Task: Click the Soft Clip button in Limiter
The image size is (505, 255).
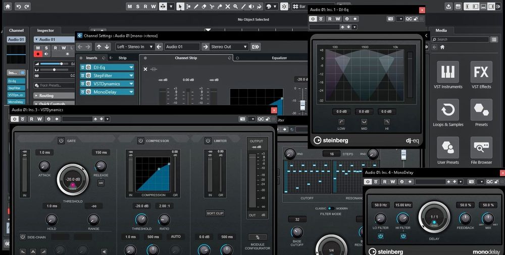Action: click(x=215, y=213)
